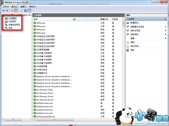Click 导出列表... in the actions pane

point(135,46)
